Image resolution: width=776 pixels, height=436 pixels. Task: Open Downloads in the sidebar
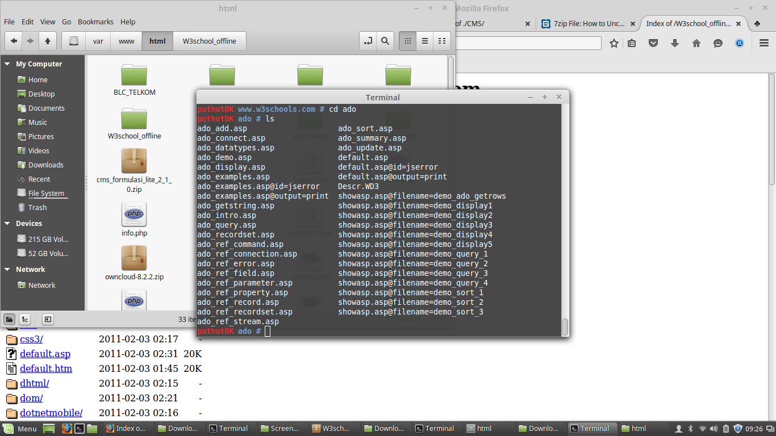click(46, 165)
